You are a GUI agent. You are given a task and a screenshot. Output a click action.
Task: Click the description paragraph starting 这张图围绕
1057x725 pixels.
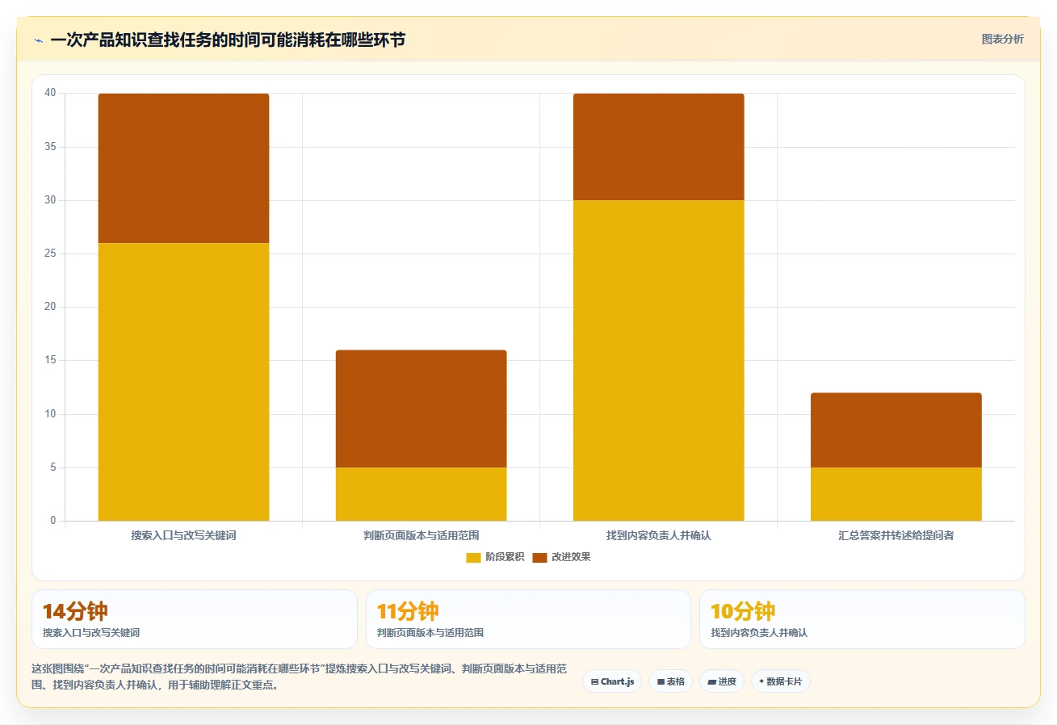(x=299, y=677)
